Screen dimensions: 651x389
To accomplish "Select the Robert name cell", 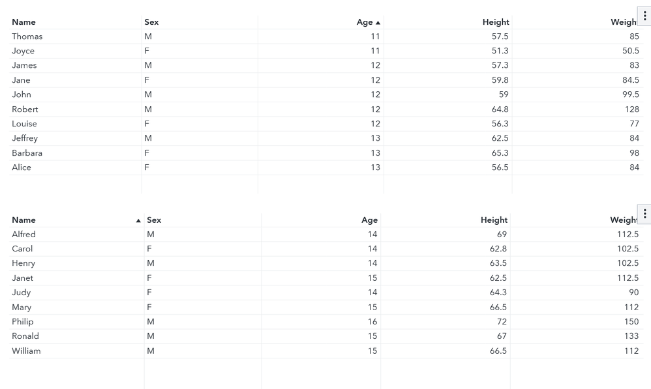I will [x=25, y=109].
